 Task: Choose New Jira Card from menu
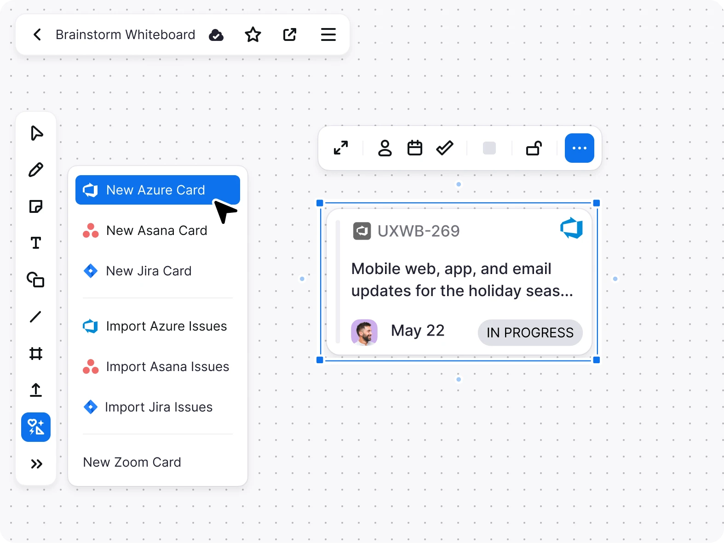pyautogui.click(x=158, y=271)
